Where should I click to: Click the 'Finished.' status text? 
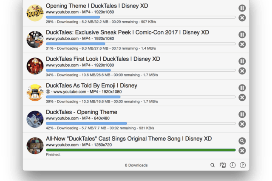click(x=53, y=155)
